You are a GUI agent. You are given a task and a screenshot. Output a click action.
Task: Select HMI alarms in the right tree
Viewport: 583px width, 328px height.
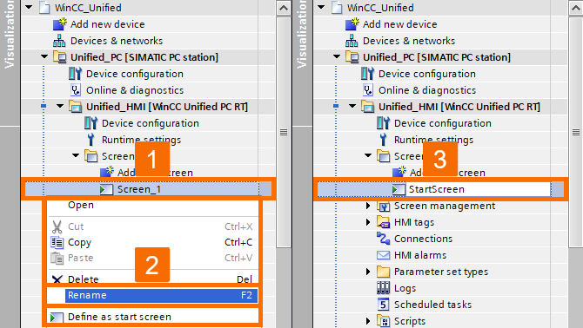pyautogui.click(x=420, y=255)
